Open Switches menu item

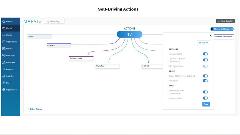tap(10, 49)
